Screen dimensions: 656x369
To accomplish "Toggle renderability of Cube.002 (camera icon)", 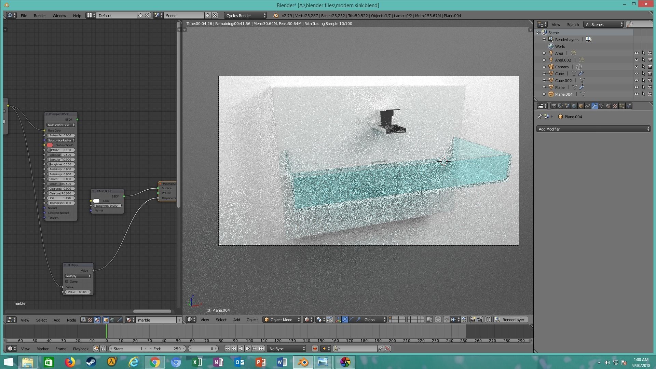I will (x=650, y=80).
